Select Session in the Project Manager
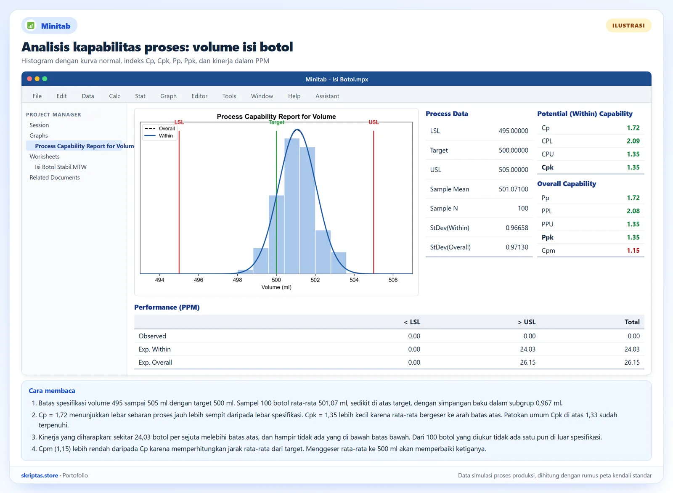Image resolution: width=673 pixels, height=493 pixels. [39, 125]
